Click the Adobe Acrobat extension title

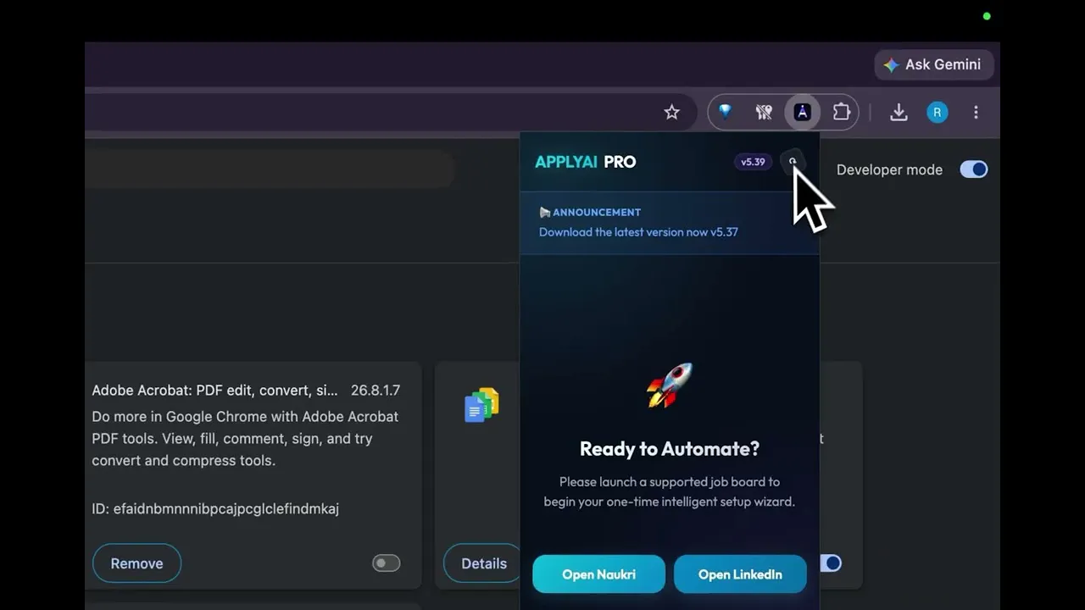tap(214, 391)
